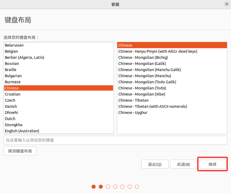Choose Czech keyboard layout

coord(58,100)
